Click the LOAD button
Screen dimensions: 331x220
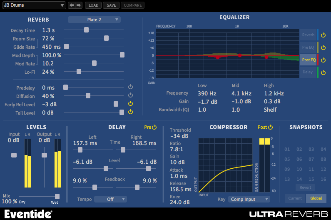pos(93,5)
